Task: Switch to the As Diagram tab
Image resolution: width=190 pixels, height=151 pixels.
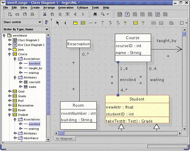Action: [x=64, y=139]
